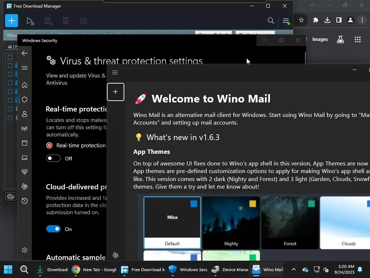Open taskbar Search

24,269
